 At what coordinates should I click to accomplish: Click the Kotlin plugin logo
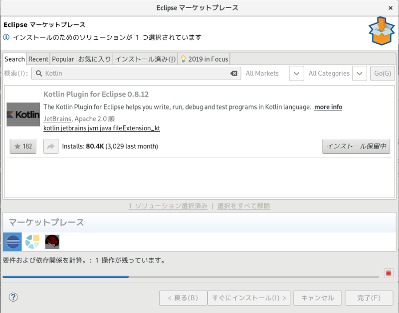pos(23,114)
